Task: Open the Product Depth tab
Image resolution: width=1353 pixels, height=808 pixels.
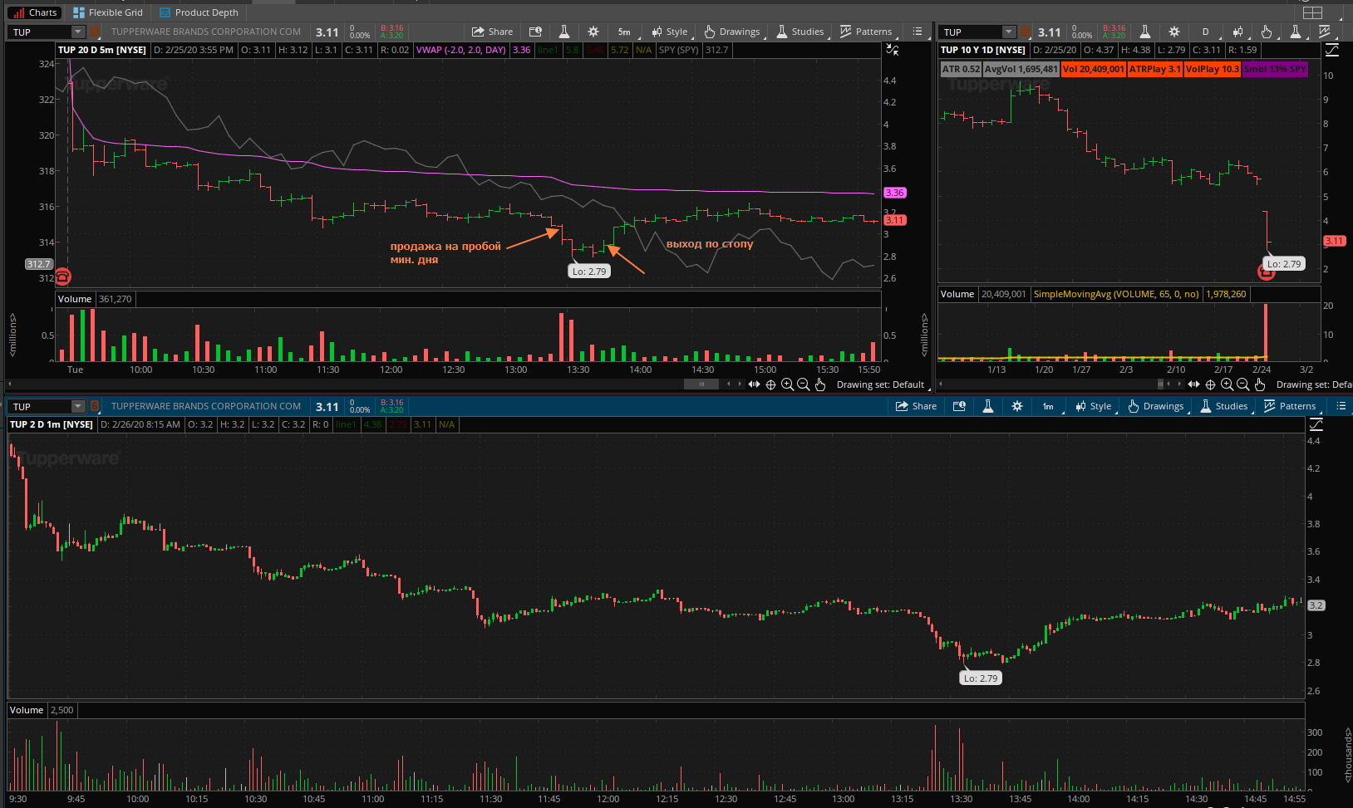Action: click(x=199, y=12)
